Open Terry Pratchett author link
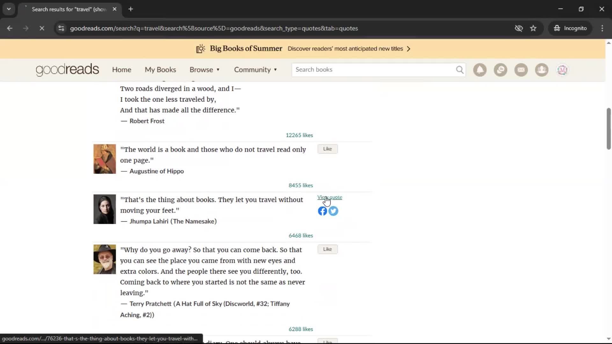Screen dimensions: 612x344 click(x=150, y=304)
